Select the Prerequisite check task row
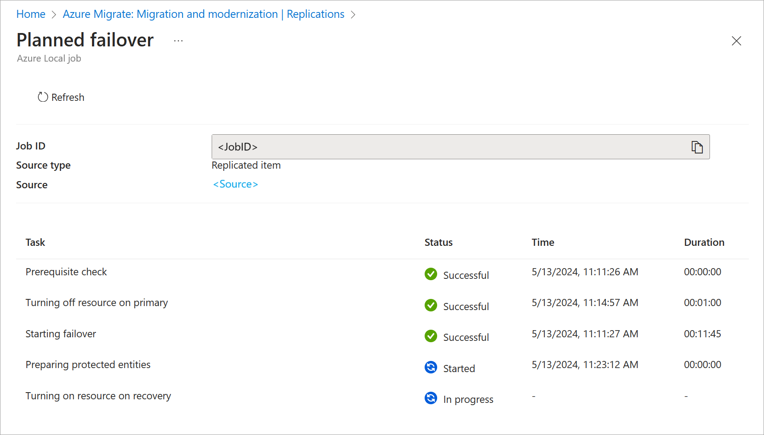Screen dimensions: 764x435 pos(66,272)
